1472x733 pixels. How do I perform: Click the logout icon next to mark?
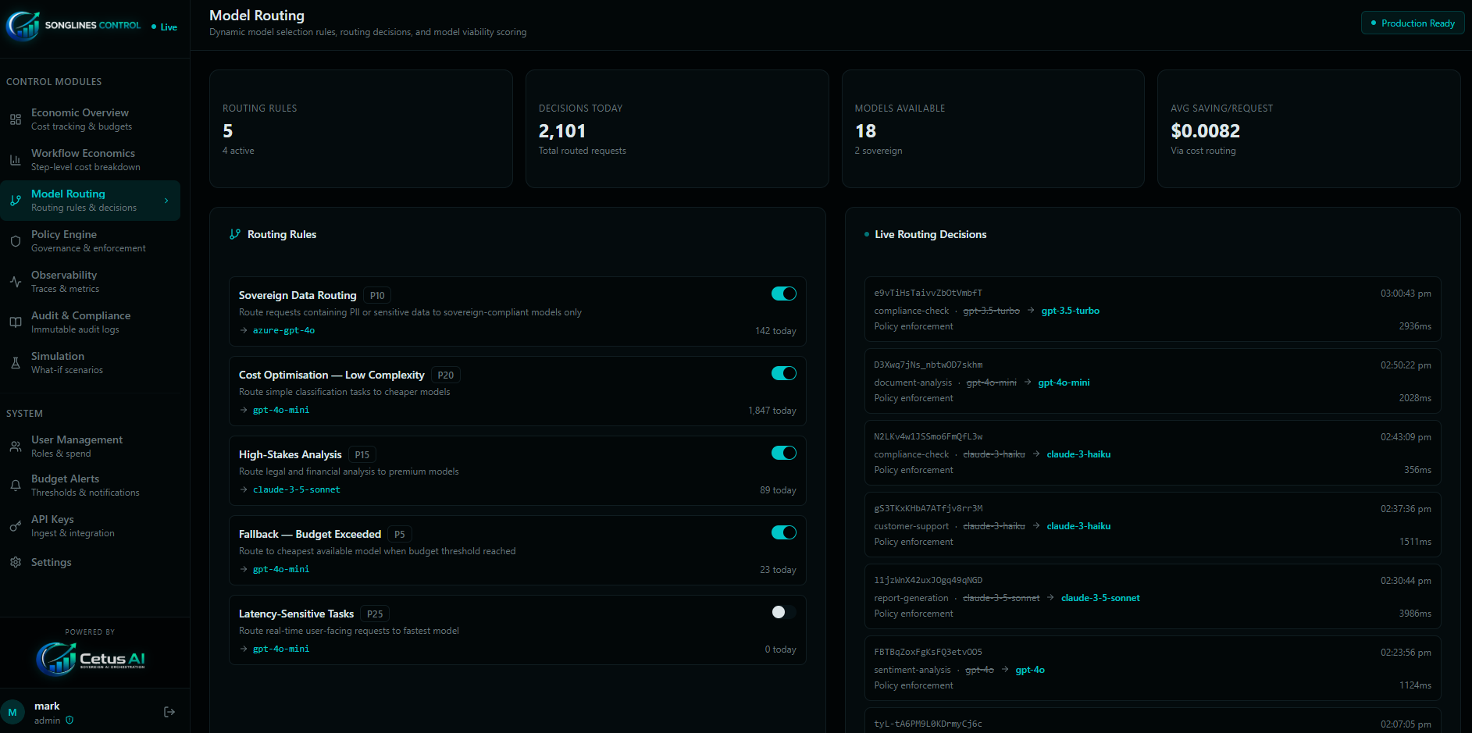point(169,712)
